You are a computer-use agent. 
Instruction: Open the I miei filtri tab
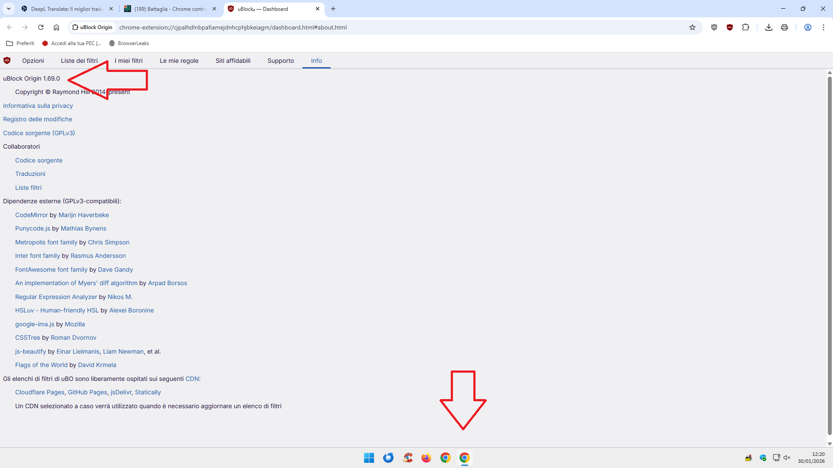129,61
